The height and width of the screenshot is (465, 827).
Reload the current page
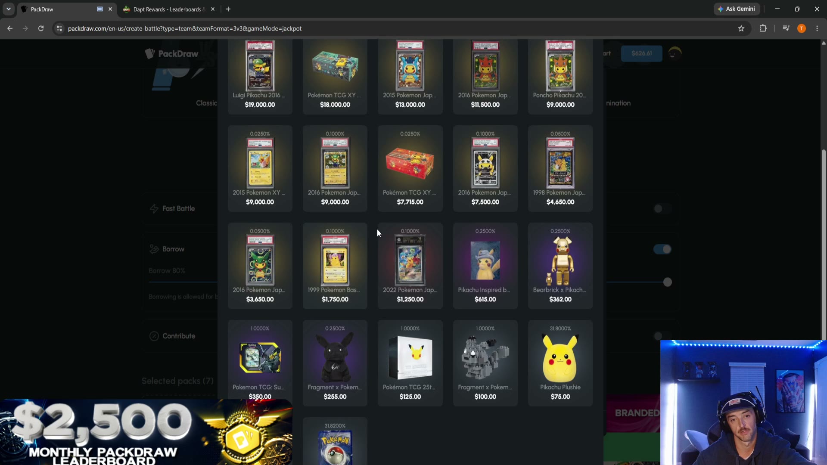[x=41, y=28]
